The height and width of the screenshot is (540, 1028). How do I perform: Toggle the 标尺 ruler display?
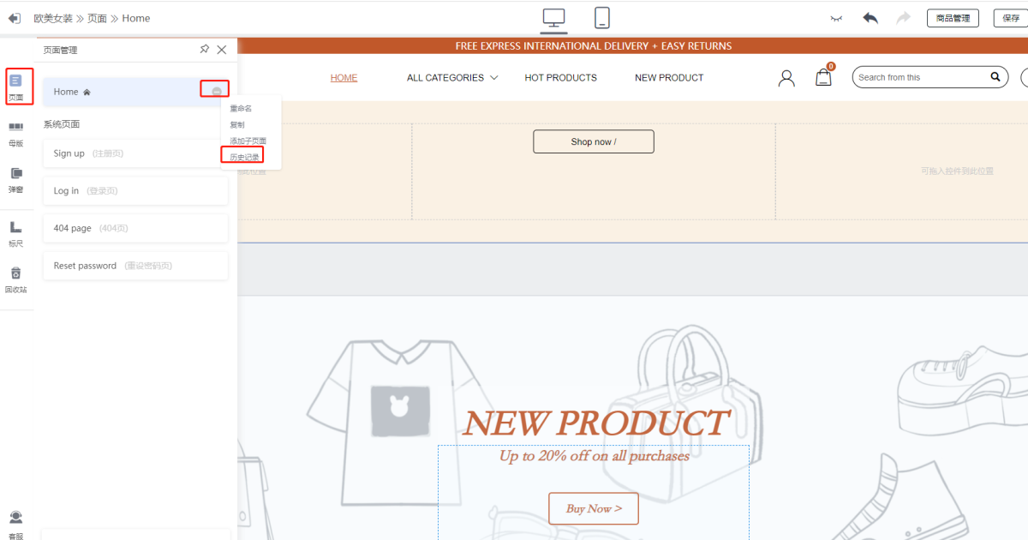15,232
